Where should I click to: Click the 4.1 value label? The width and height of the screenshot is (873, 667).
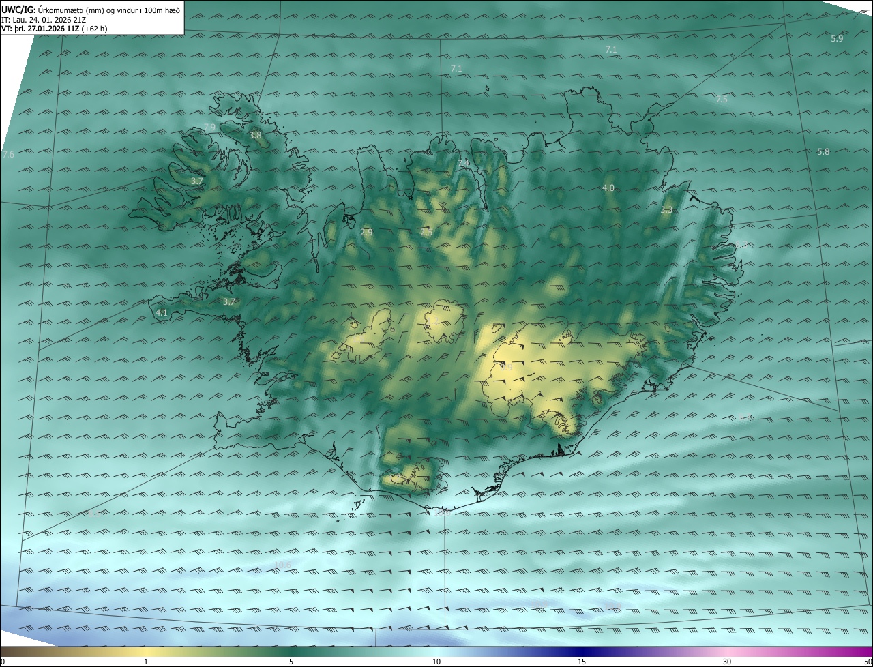[162, 312]
